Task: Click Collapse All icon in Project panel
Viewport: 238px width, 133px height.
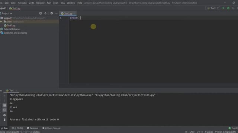Action: click(45, 13)
